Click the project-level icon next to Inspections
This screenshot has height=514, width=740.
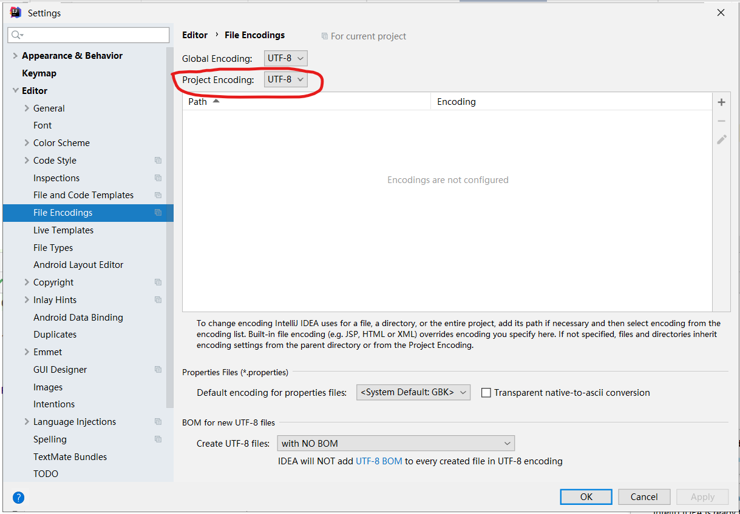[158, 178]
